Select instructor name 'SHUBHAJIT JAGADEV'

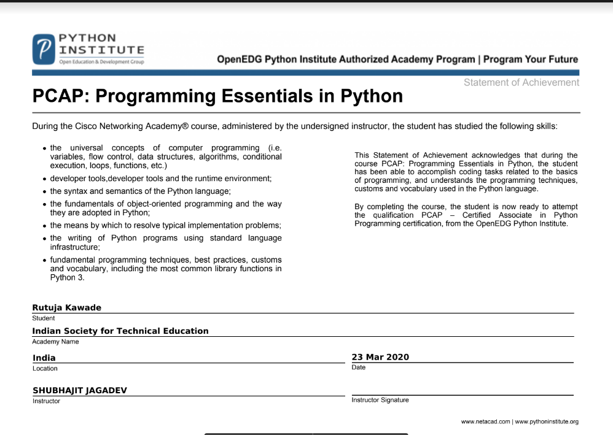coord(80,390)
